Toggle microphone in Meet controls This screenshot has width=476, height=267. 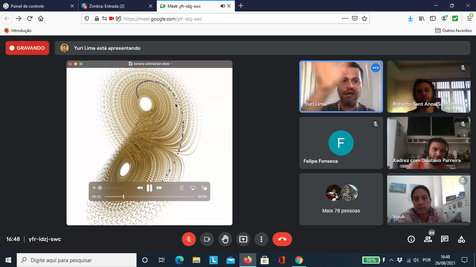tap(189, 239)
